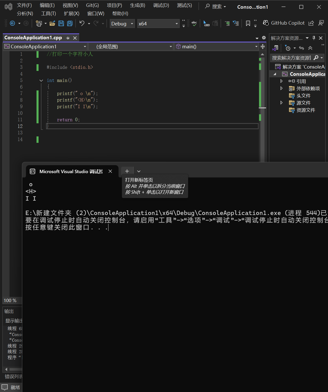
Task: Select the 资源文件 folder
Action: click(x=302, y=110)
